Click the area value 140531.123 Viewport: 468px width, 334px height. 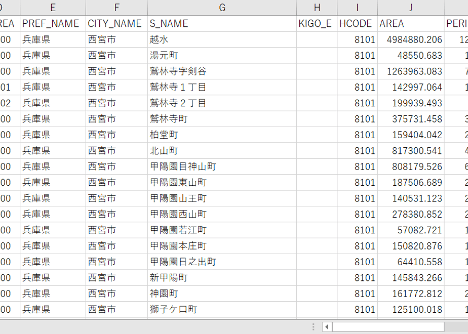tap(411, 198)
